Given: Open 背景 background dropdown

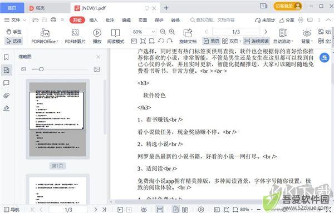Looking at the screenshot, I should click(x=307, y=36).
